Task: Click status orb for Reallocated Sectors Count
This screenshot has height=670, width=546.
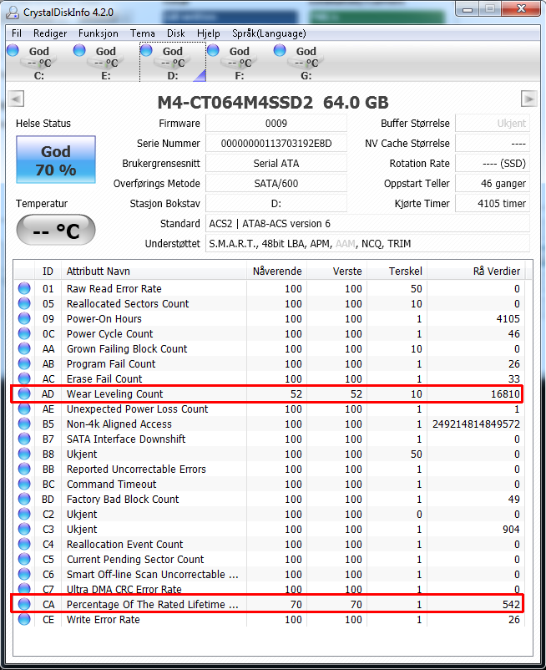Action: [x=24, y=303]
